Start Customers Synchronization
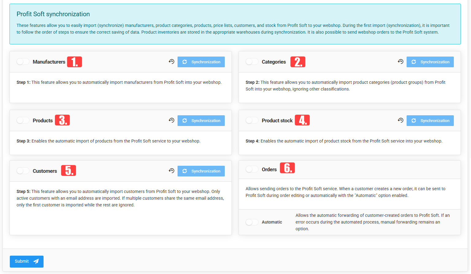 201,171
